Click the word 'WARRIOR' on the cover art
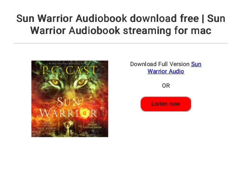242x181 pixels. point(68,113)
